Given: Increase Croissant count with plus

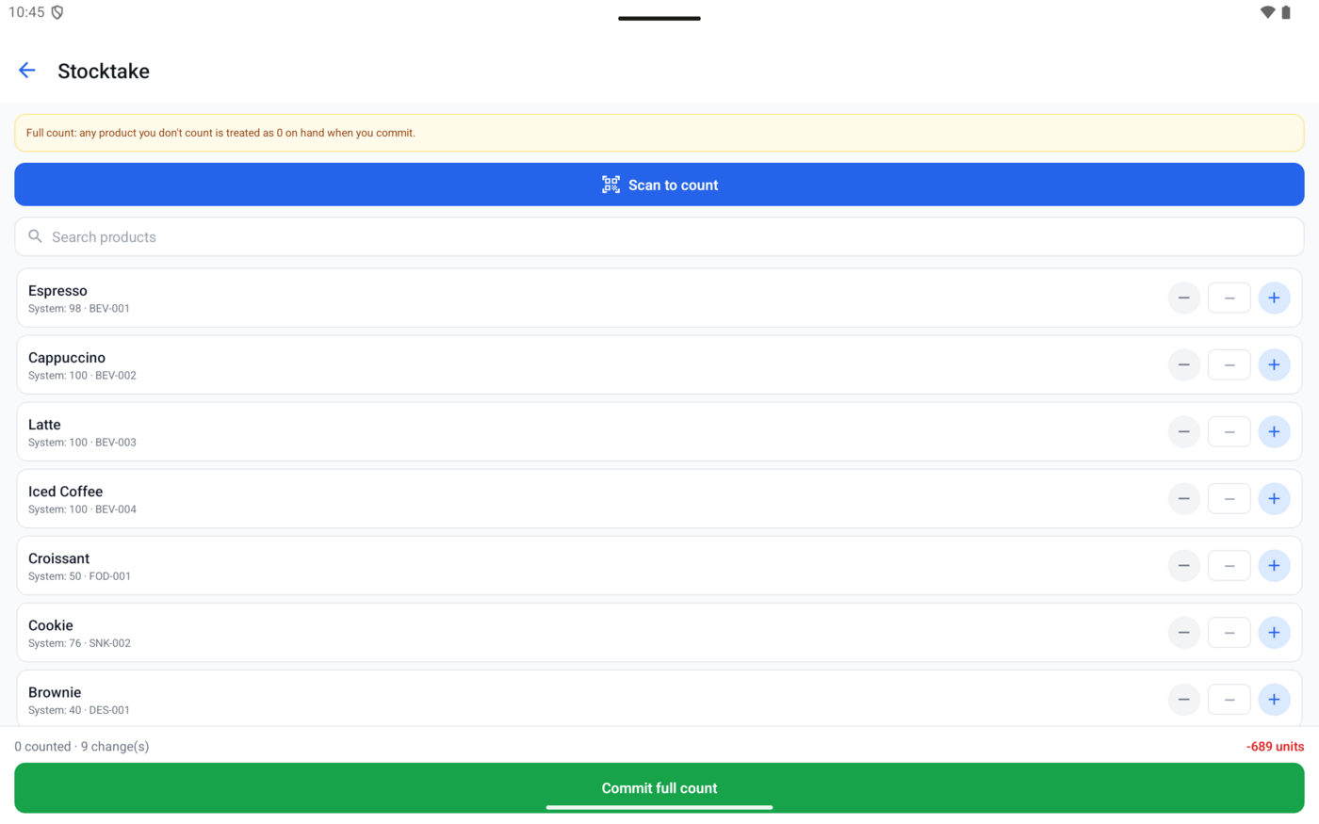Looking at the screenshot, I should point(1274,565).
